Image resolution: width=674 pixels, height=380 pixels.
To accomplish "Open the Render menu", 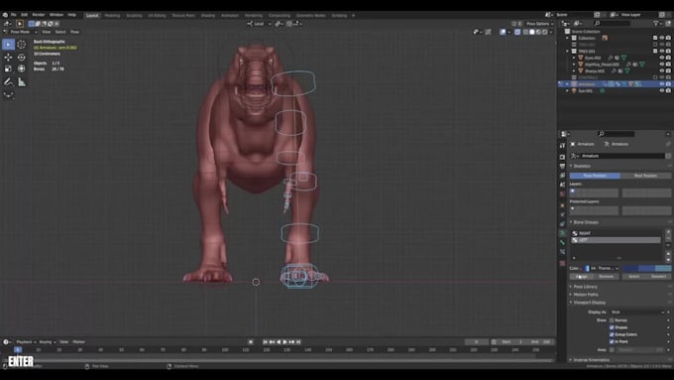I will click(39, 15).
